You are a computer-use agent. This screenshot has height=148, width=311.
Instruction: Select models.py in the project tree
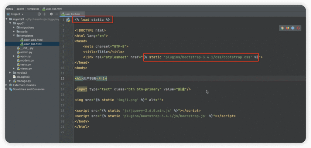[x=27, y=60]
